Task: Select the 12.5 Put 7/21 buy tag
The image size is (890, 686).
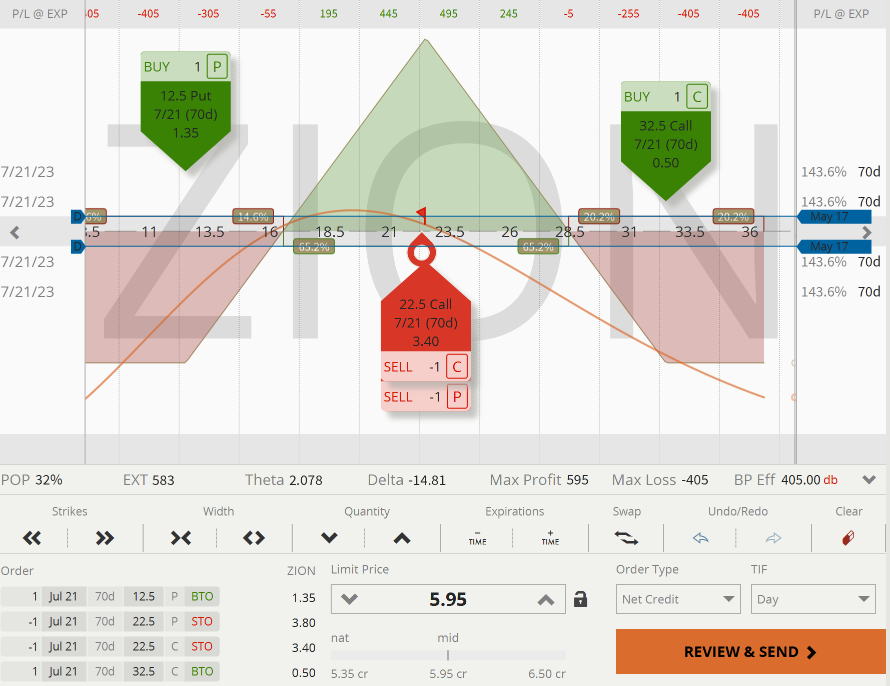Action: [186, 115]
